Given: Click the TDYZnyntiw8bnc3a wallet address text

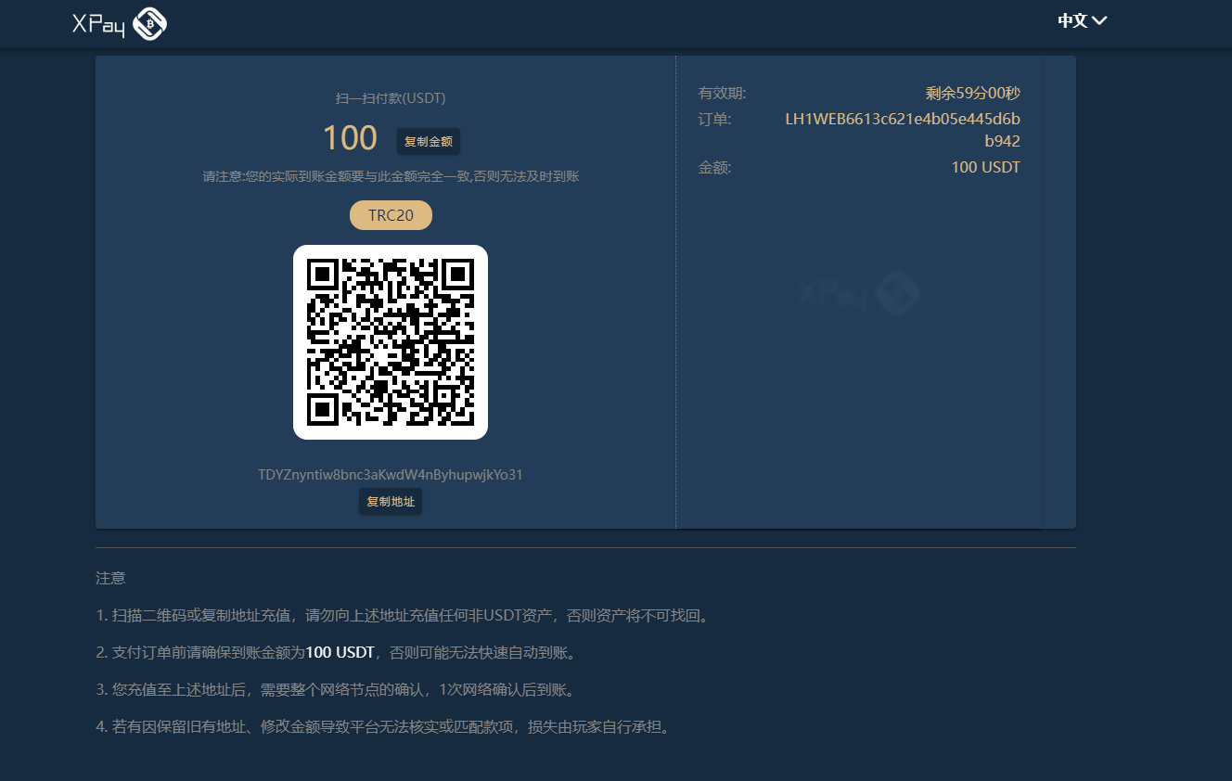Looking at the screenshot, I should 391,475.
